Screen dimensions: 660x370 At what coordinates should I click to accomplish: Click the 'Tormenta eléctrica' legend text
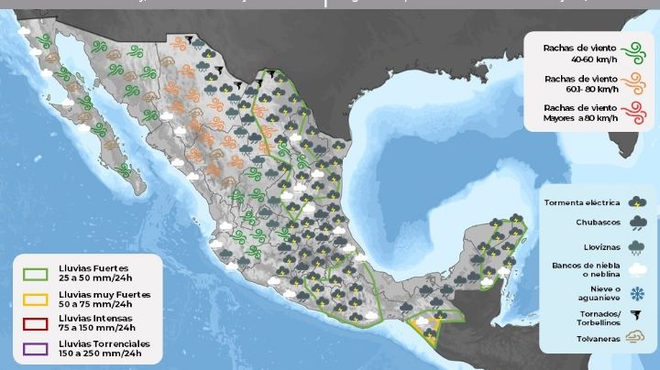coord(582,202)
